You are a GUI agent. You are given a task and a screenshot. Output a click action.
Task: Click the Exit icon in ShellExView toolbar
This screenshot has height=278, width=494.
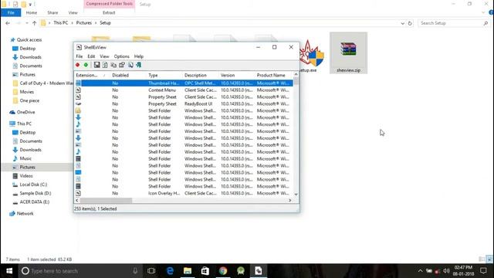tap(139, 65)
